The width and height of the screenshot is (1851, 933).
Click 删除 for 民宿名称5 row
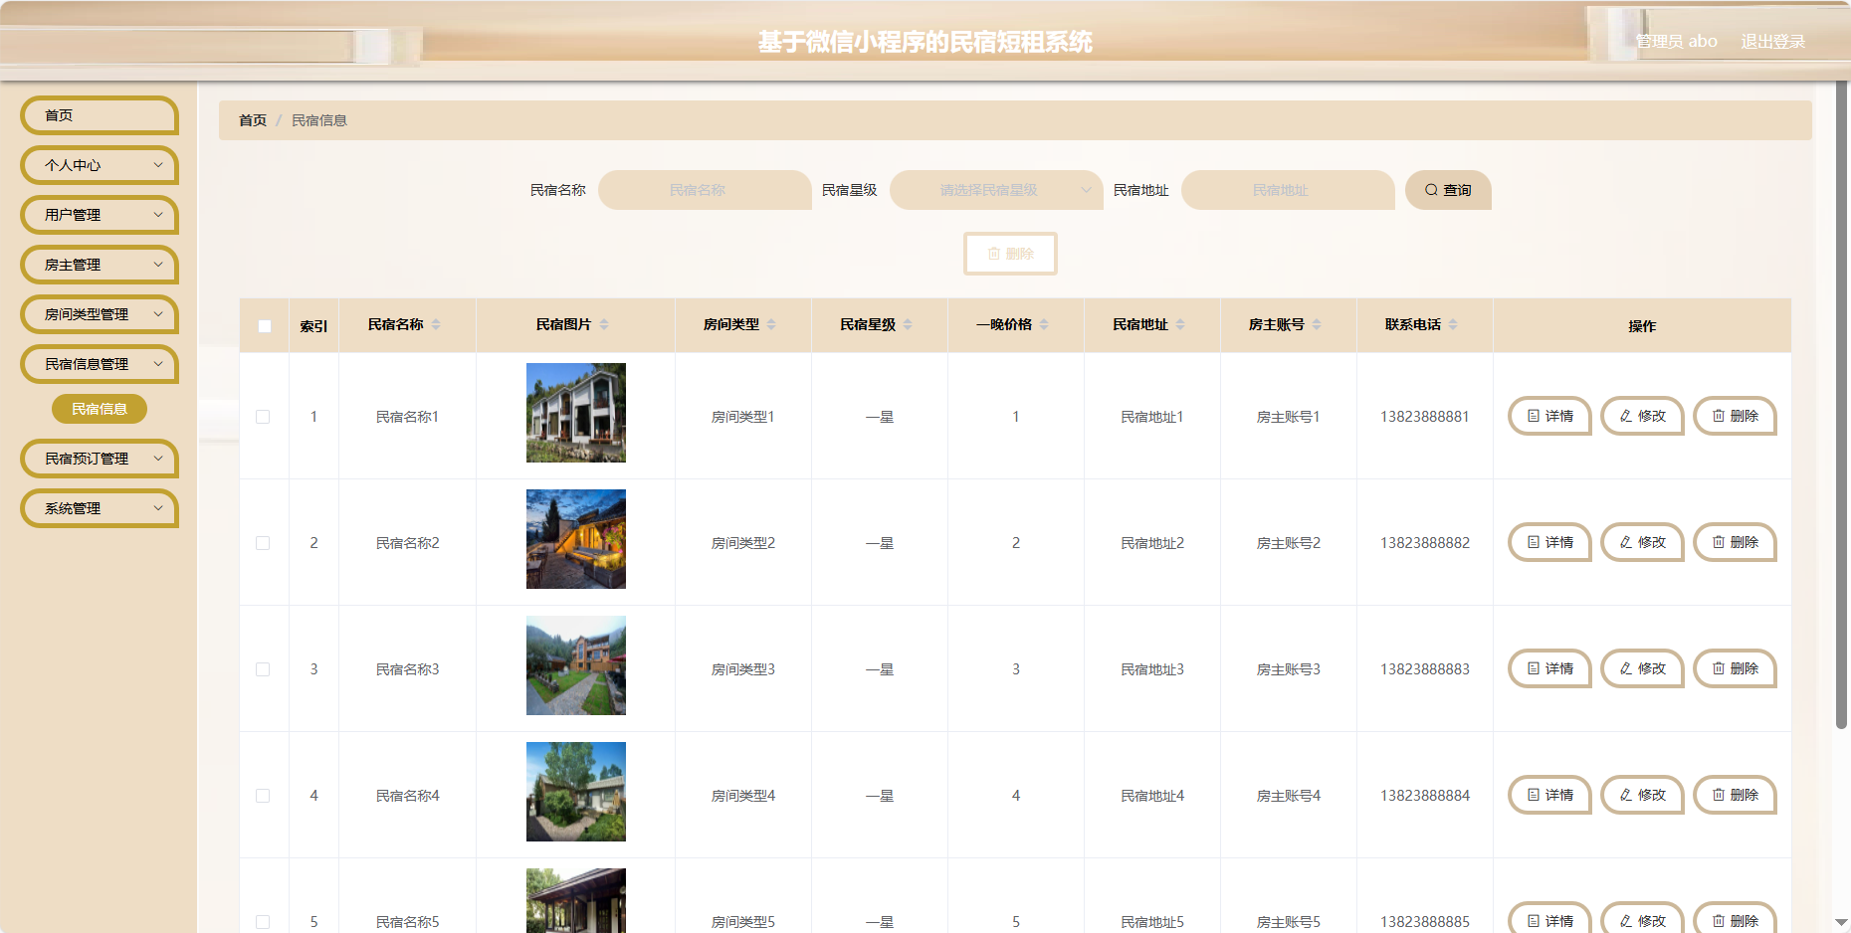point(1736,919)
